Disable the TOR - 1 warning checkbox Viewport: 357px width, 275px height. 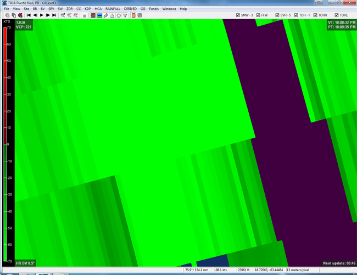pos(296,15)
